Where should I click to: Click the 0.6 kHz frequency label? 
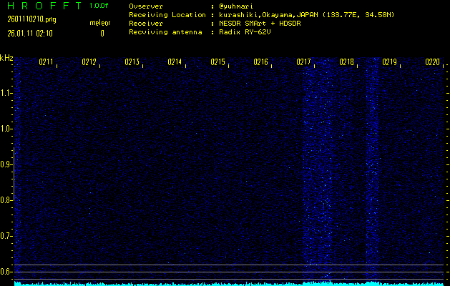(6, 272)
